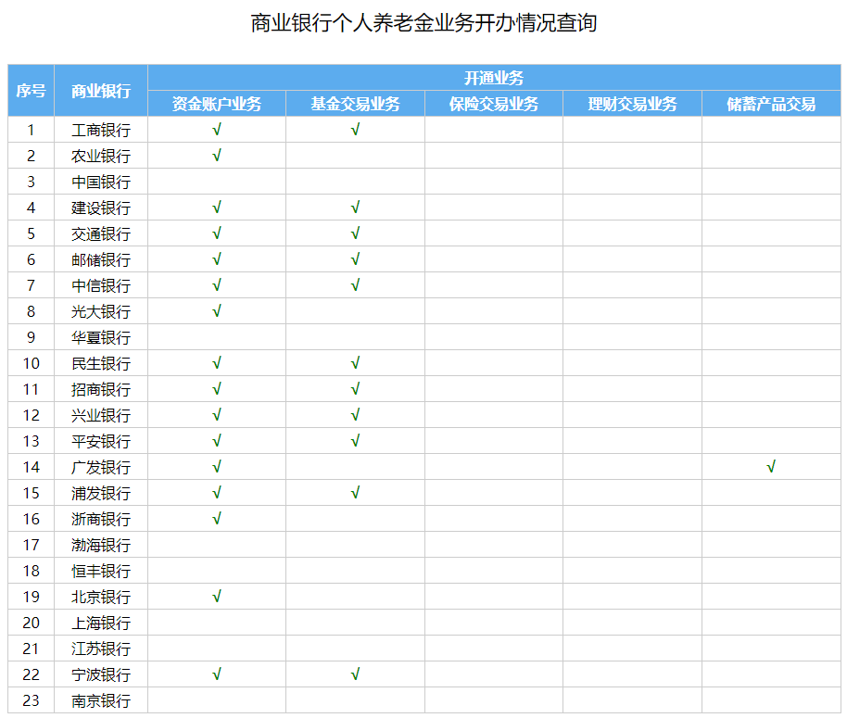847x718 pixels.
Task: Select 广发银行's 资金账户业务 check mark
Action: (217, 466)
